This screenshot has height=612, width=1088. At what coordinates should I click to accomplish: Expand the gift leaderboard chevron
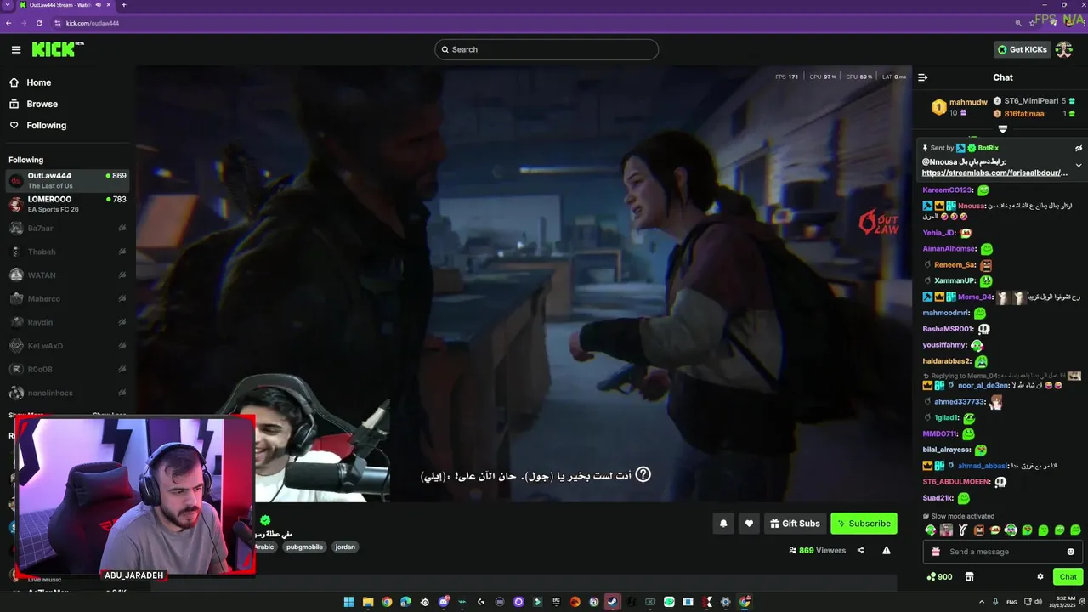[1003, 129]
